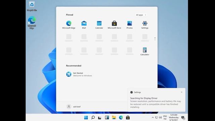Viewport: 215px width, 121px height.
Task: Open Microsoft Edge from pinned apps
Action: pos(69,25)
